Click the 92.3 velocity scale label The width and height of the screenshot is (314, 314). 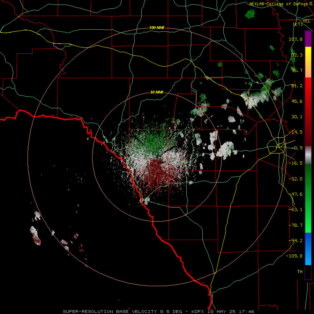(297, 55)
